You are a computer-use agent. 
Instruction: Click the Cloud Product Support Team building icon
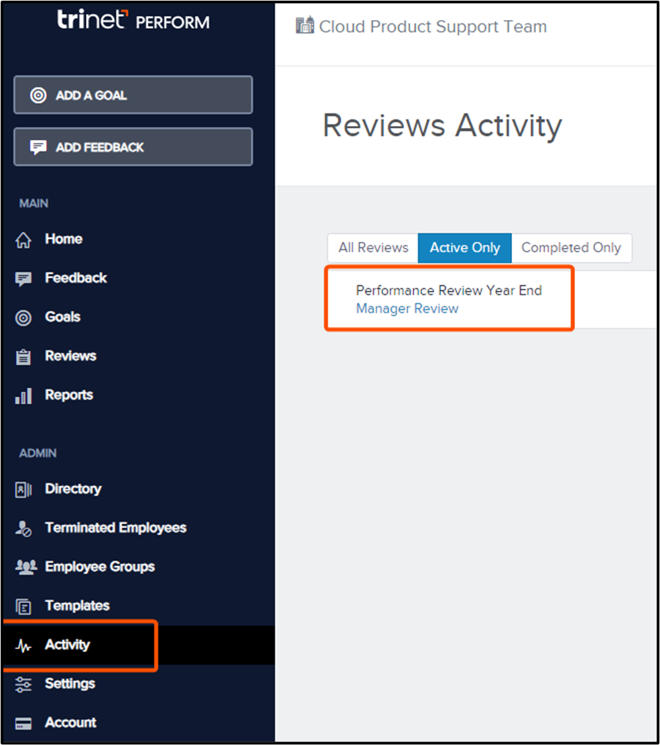(305, 26)
